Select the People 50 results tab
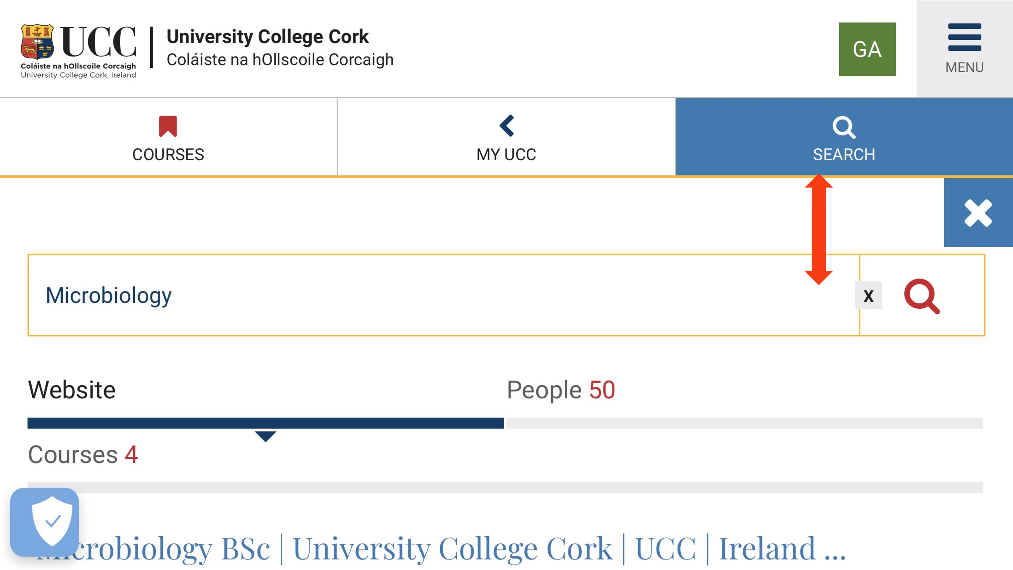This screenshot has height=570, width=1013. click(561, 390)
